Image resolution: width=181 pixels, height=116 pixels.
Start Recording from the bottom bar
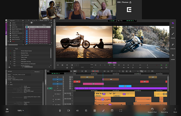164,110
